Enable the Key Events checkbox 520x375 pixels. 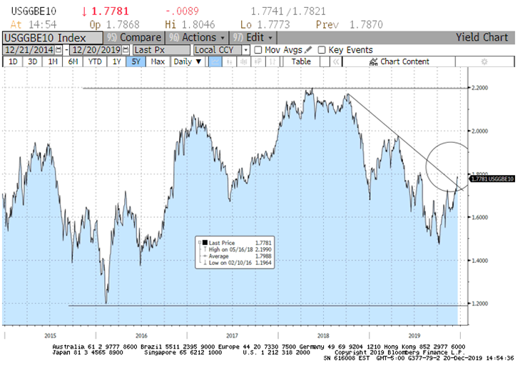(322, 50)
